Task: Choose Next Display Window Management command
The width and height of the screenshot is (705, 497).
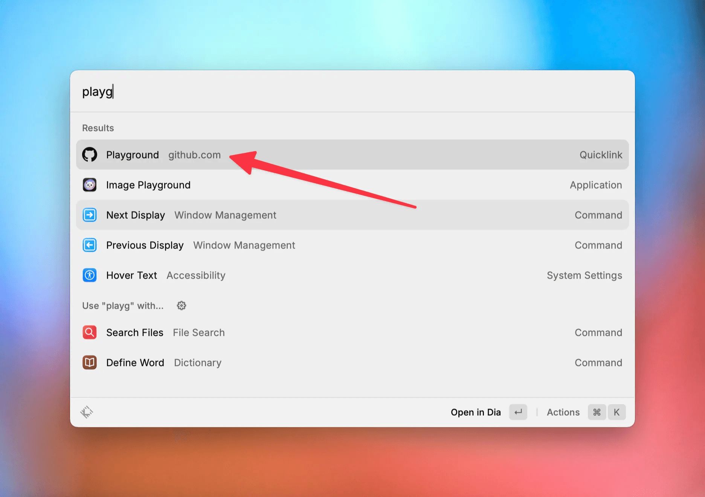Action: (x=352, y=215)
